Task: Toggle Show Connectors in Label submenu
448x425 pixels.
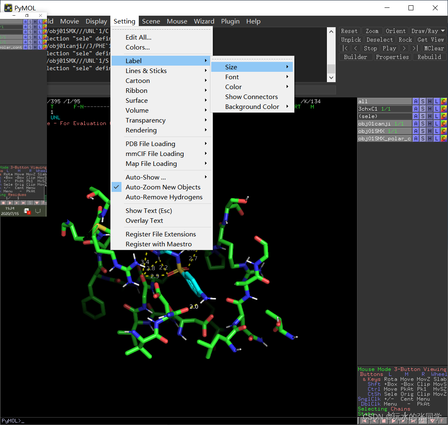Action: tap(252, 97)
